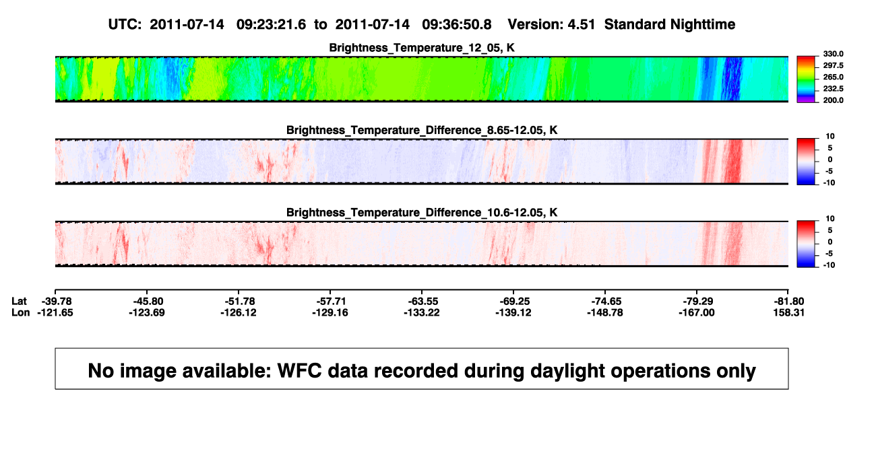Click latitude tick value -74.65
This screenshot has height=449, width=876.
pyautogui.click(x=605, y=300)
